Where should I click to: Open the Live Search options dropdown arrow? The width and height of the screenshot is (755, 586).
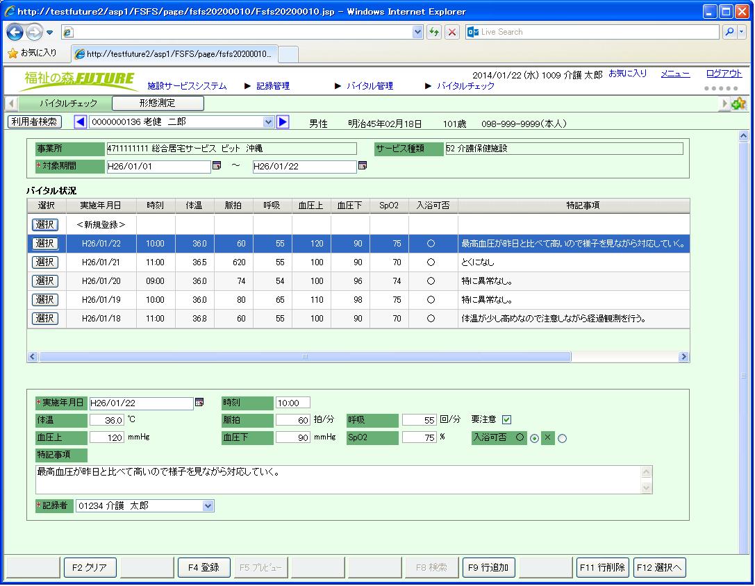(742, 32)
